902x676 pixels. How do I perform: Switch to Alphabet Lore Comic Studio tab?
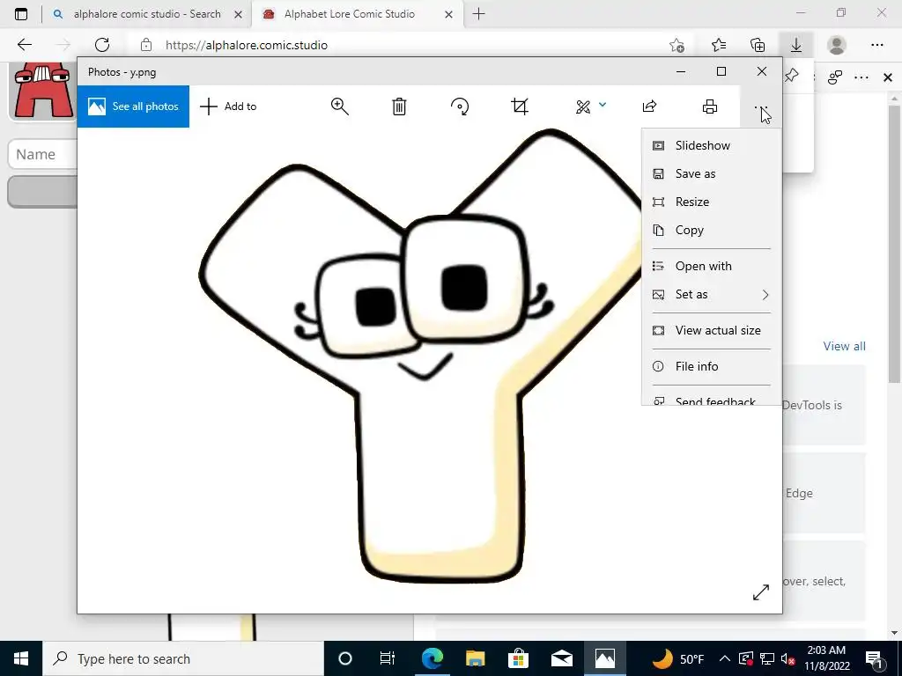(349, 14)
